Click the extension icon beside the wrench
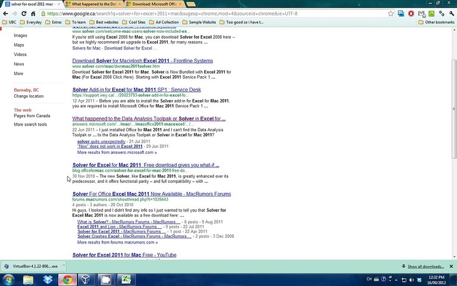457x286 pixels. (x=442, y=14)
